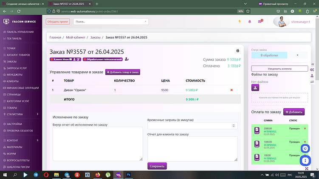The image size is (319, 179).
Task: Follow the Заказы breadcrumb link
Action: (x=95, y=37)
